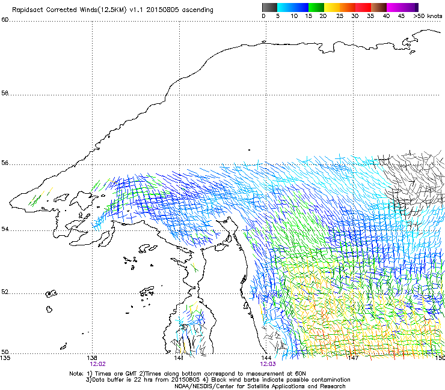
Task: Click the NOAA/NESDIS credit line
Action: [x=260, y=386]
